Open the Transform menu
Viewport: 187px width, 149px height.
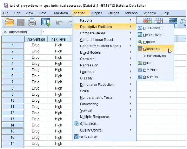[x=60, y=13]
